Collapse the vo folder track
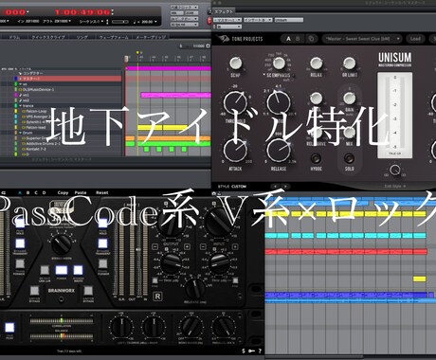This screenshot has width=436, height=360. [x=21, y=84]
